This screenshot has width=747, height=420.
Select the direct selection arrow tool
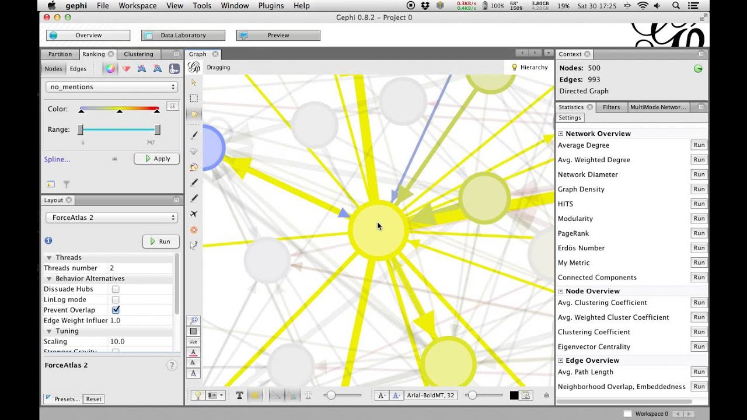pos(194,83)
